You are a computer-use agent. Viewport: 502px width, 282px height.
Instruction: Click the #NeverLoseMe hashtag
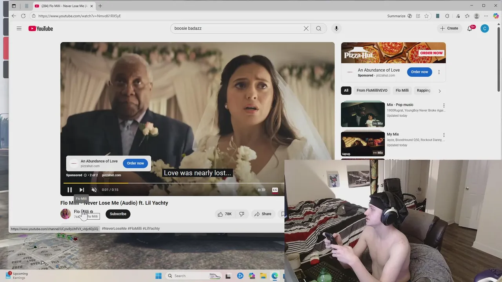pos(114,228)
